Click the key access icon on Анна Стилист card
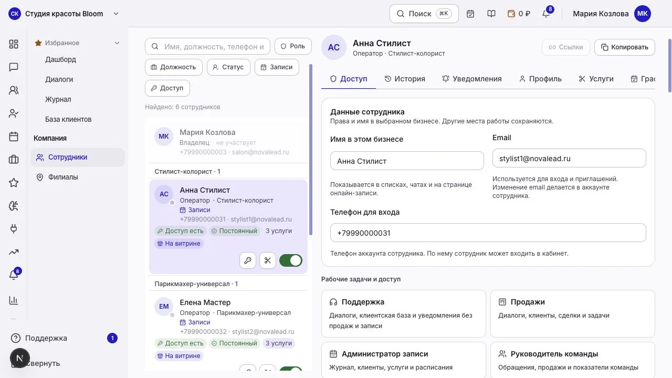 tap(248, 260)
